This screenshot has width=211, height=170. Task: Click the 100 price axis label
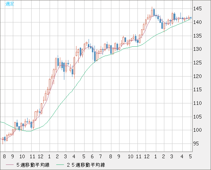click(x=197, y=130)
